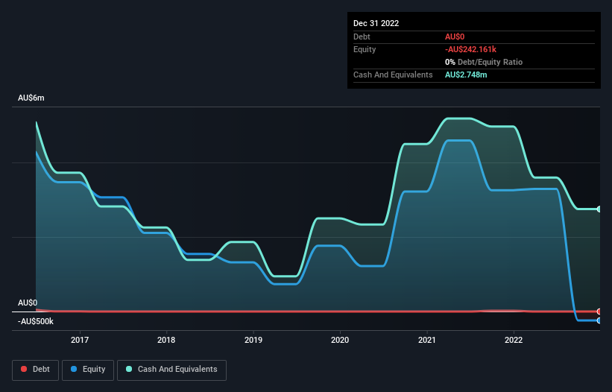
Task: Click the Dec 31 2022 tooltip date
Action: click(376, 23)
